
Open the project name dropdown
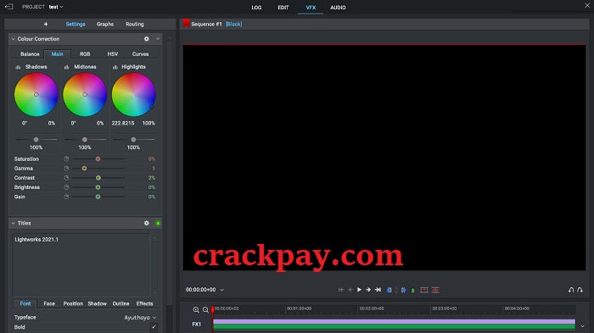click(56, 7)
